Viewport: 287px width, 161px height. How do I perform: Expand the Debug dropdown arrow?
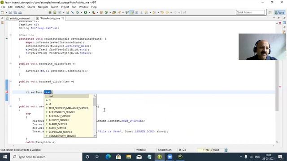81,13
